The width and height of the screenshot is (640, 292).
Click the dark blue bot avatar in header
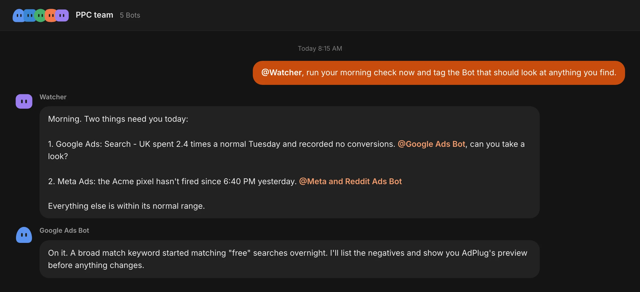pyautogui.click(x=30, y=15)
